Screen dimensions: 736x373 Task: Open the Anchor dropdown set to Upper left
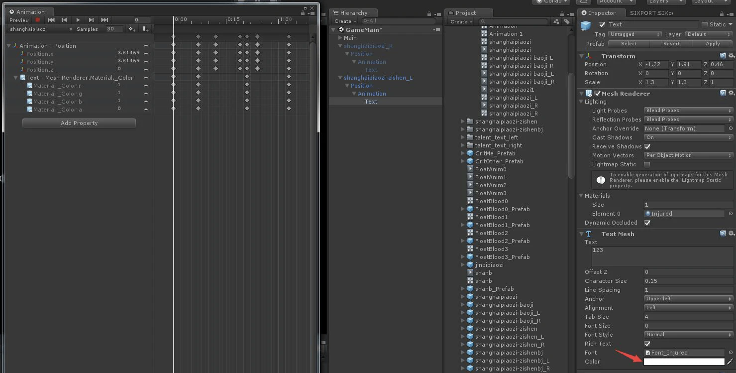(x=689, y=299)
